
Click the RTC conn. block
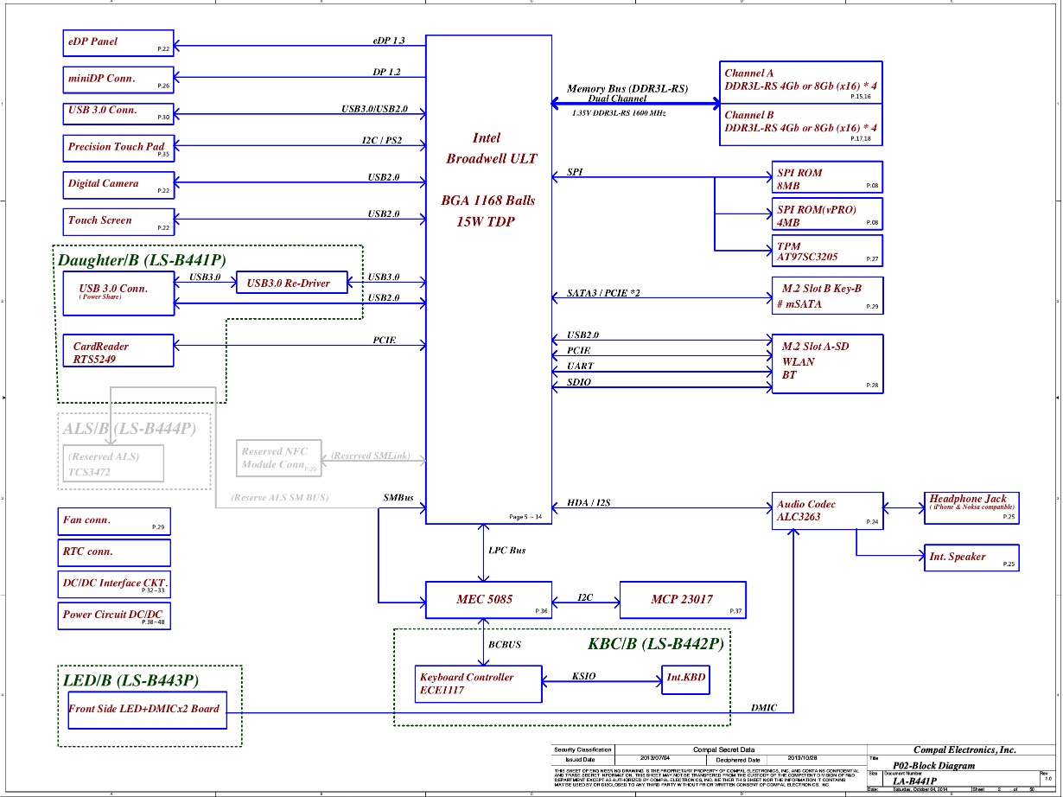pyautogui.click(x=114, y=552)
